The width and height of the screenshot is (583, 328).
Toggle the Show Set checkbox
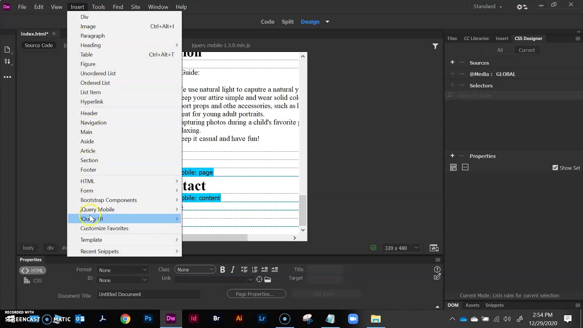[x=555, y=168]
